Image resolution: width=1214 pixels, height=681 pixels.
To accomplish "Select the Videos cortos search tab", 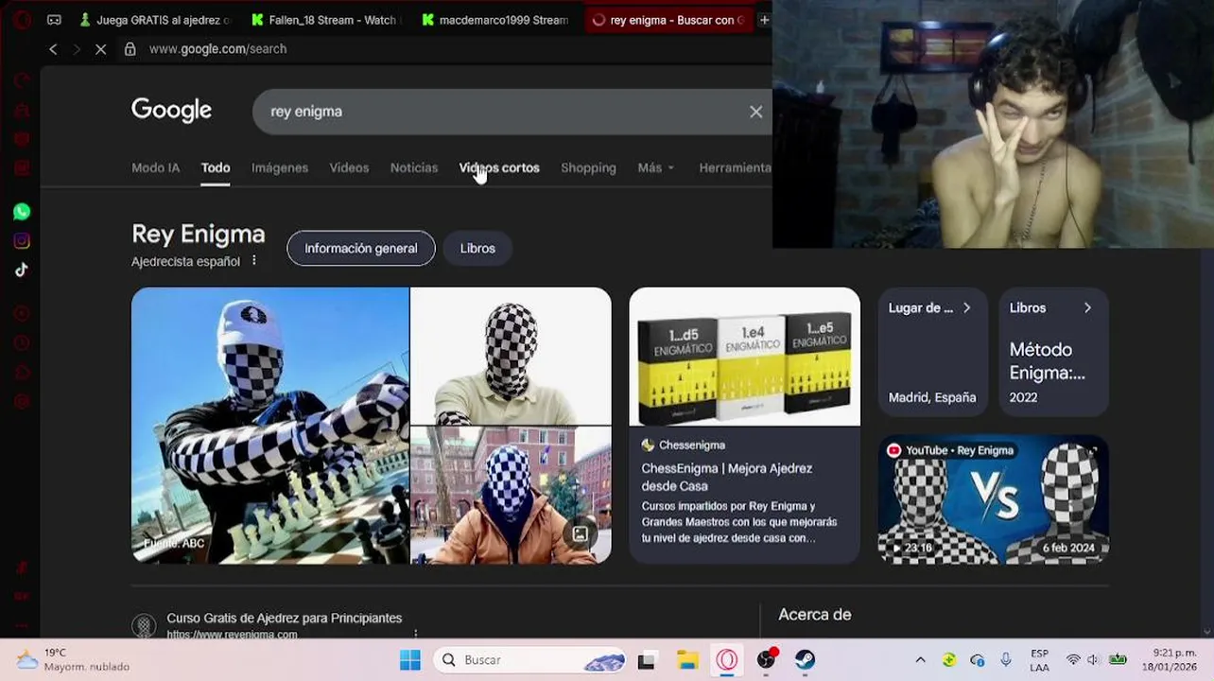I will pos(499,167).
